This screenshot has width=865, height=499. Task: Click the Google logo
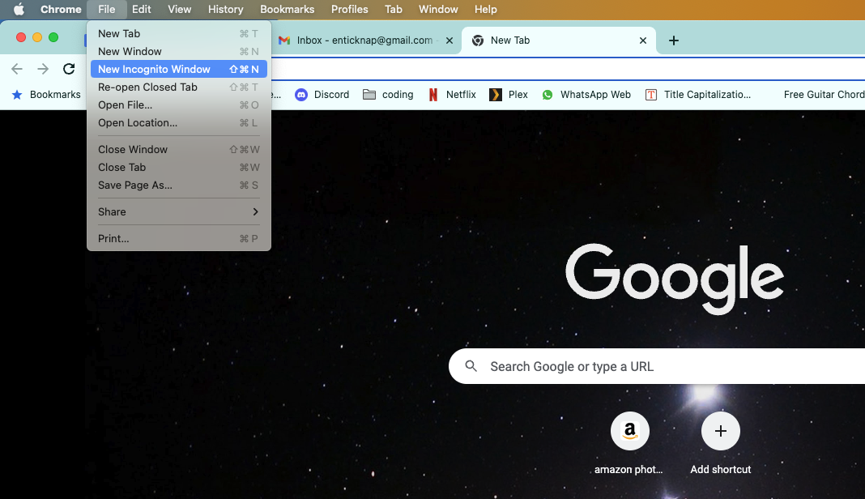(x=675, y=279)
